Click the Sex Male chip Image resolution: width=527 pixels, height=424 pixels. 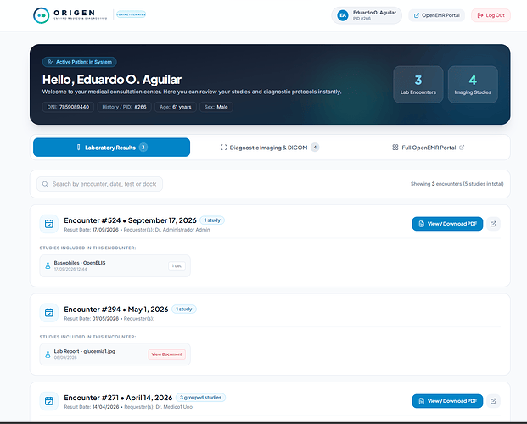216,107
